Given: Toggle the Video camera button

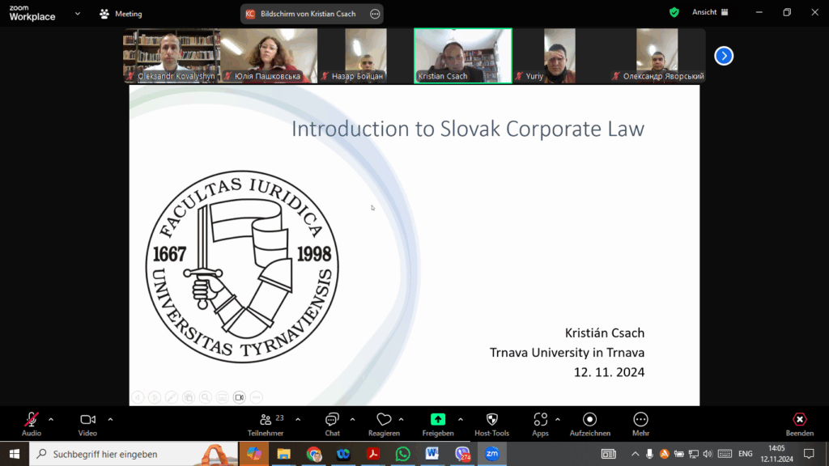Looking at the screenshot, I should pyautogui.click(x=87, y=424).
